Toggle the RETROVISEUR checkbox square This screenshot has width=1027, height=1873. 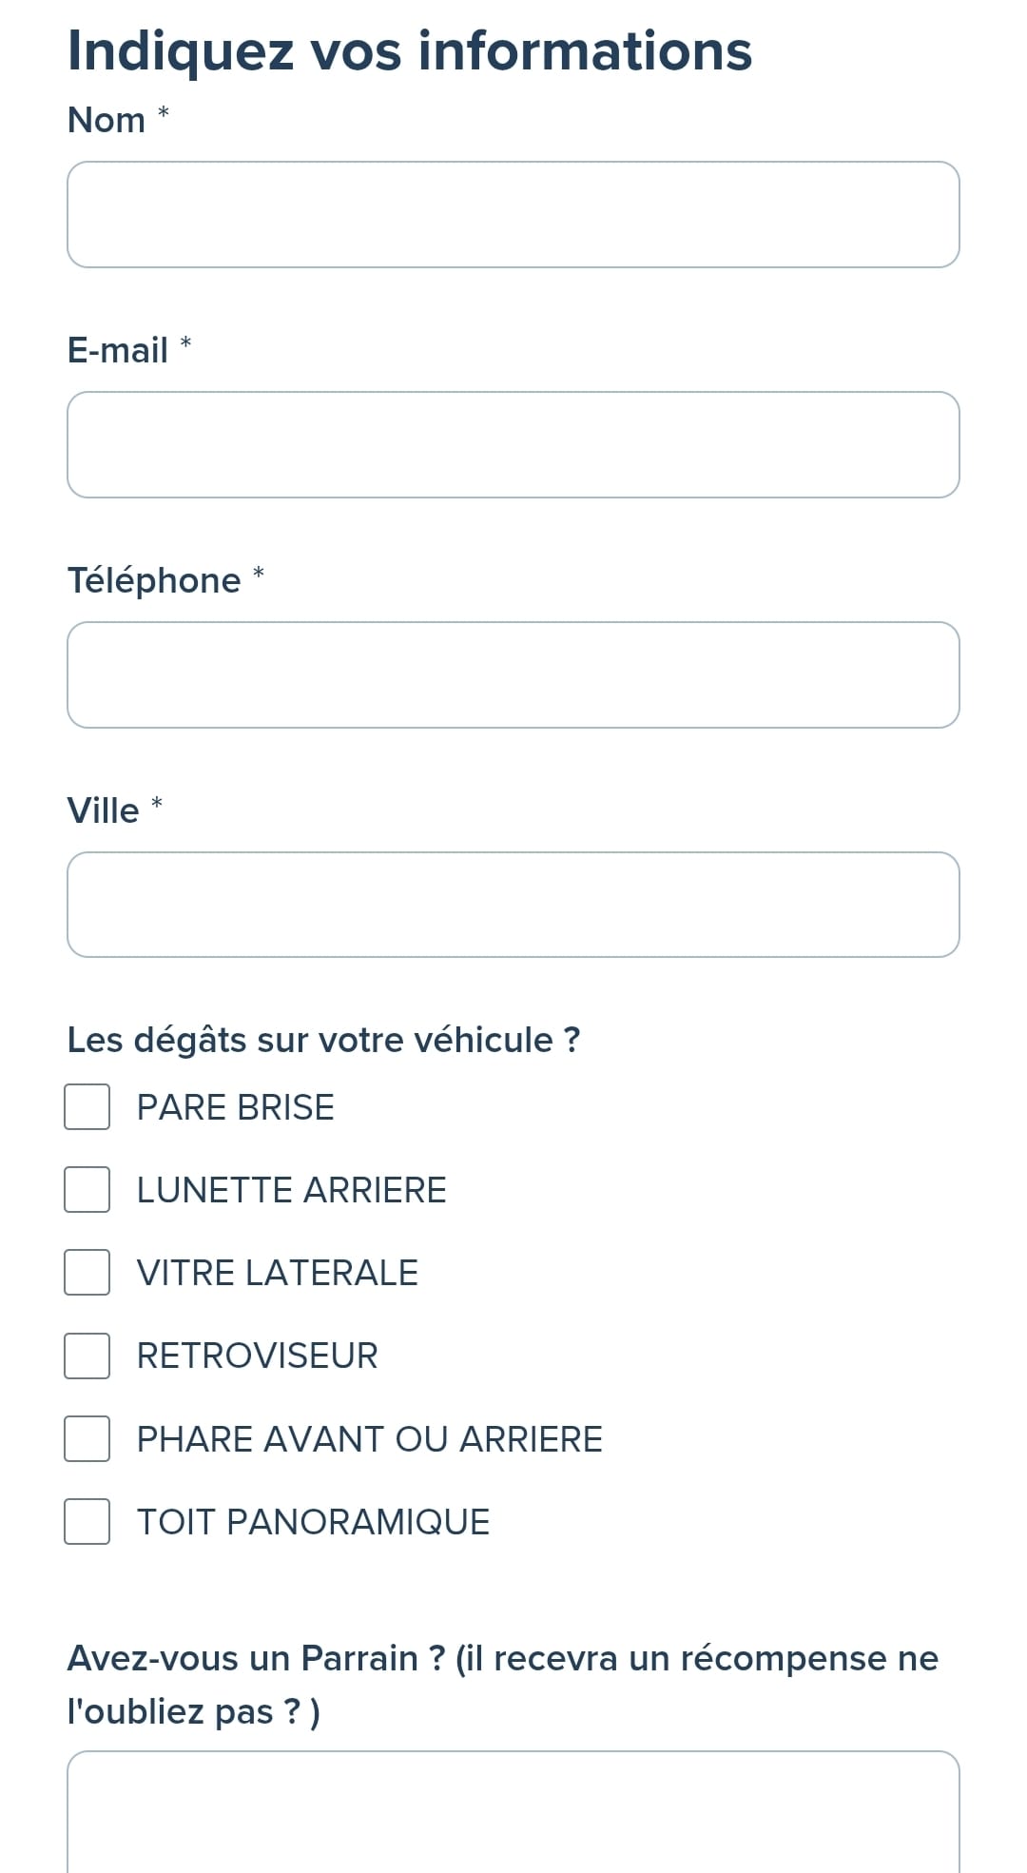click(x=87, y=1356)
